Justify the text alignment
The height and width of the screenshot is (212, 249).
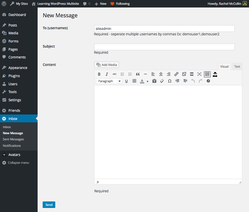[134, 81]
